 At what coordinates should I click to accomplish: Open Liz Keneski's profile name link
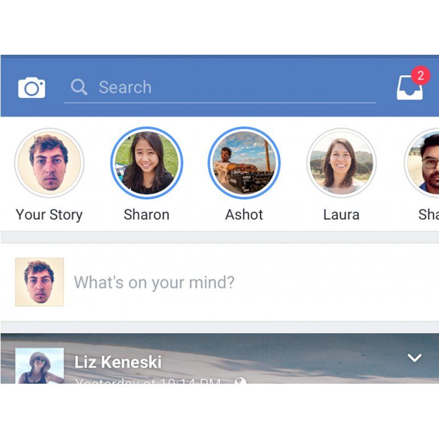point(118,362)
